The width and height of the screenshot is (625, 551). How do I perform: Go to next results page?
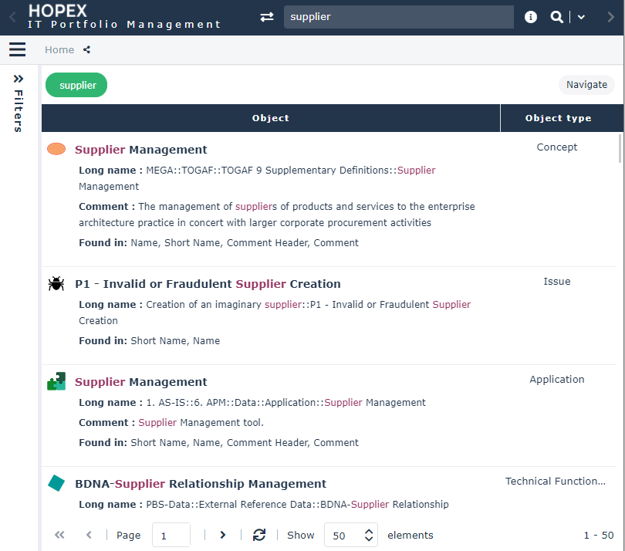point(223,535)
